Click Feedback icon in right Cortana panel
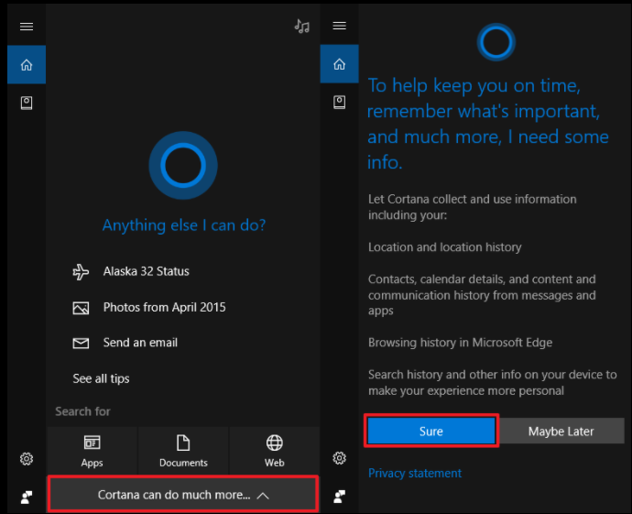 click(x=340, y=497)
